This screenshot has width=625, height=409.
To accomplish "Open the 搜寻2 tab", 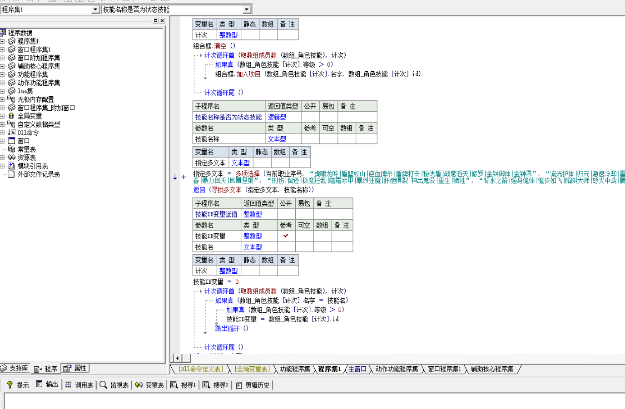I will click(215, 385).
